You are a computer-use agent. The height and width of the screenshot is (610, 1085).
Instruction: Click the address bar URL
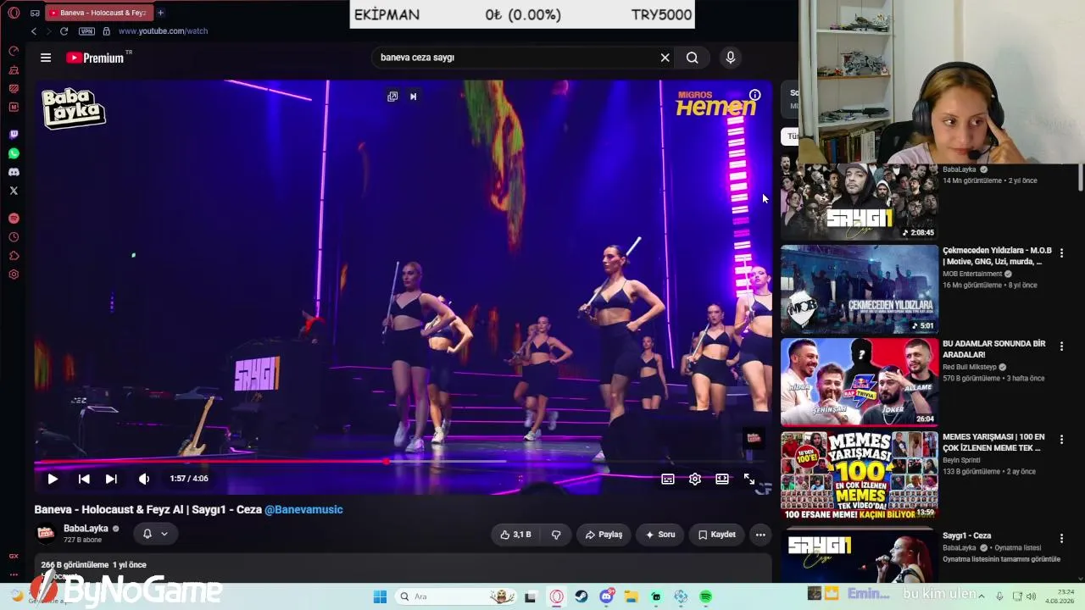163,31
